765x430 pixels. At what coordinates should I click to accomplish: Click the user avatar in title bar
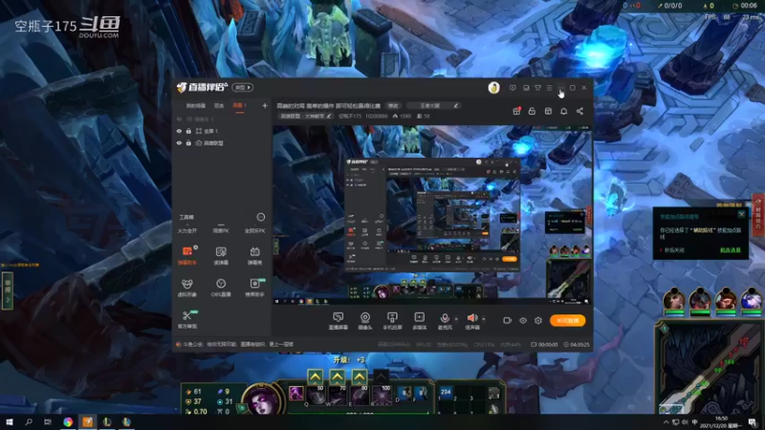pos(493,88)
